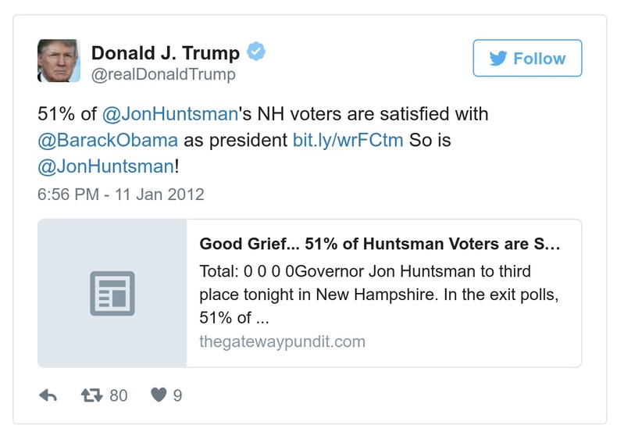The image size is (624, 443).
Task: Click the Twitter bird icon in the Follow button
Action: click(x=498, y=59)
